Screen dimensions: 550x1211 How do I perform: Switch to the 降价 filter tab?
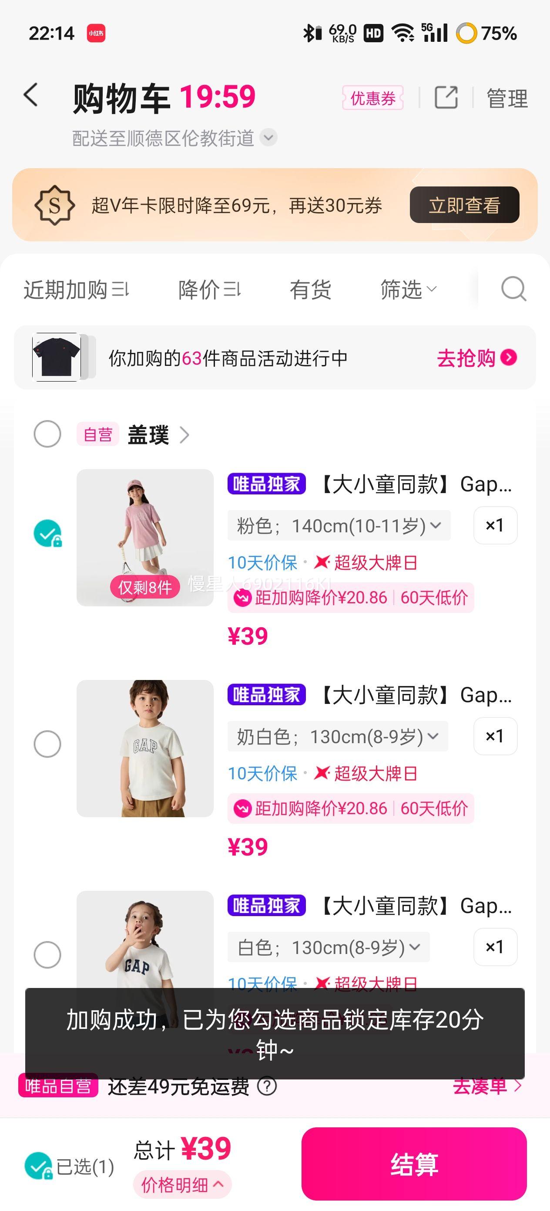(x=209, y=289)
